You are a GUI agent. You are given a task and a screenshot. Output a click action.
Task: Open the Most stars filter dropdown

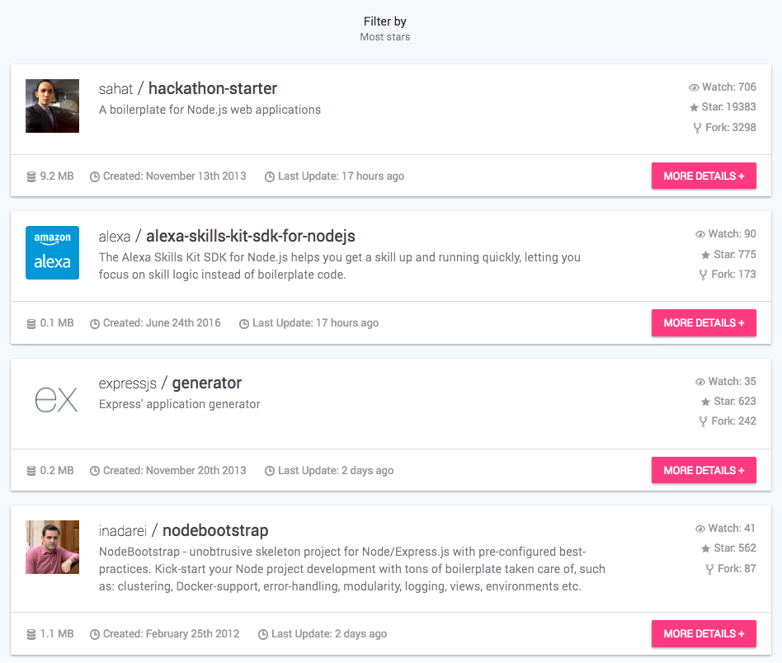(384, 37)
